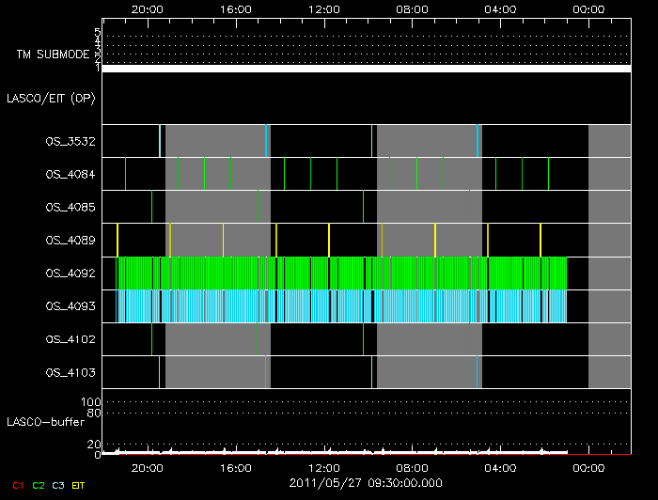
Task: Click the red C1 legend entry
Action: (17, 484)
